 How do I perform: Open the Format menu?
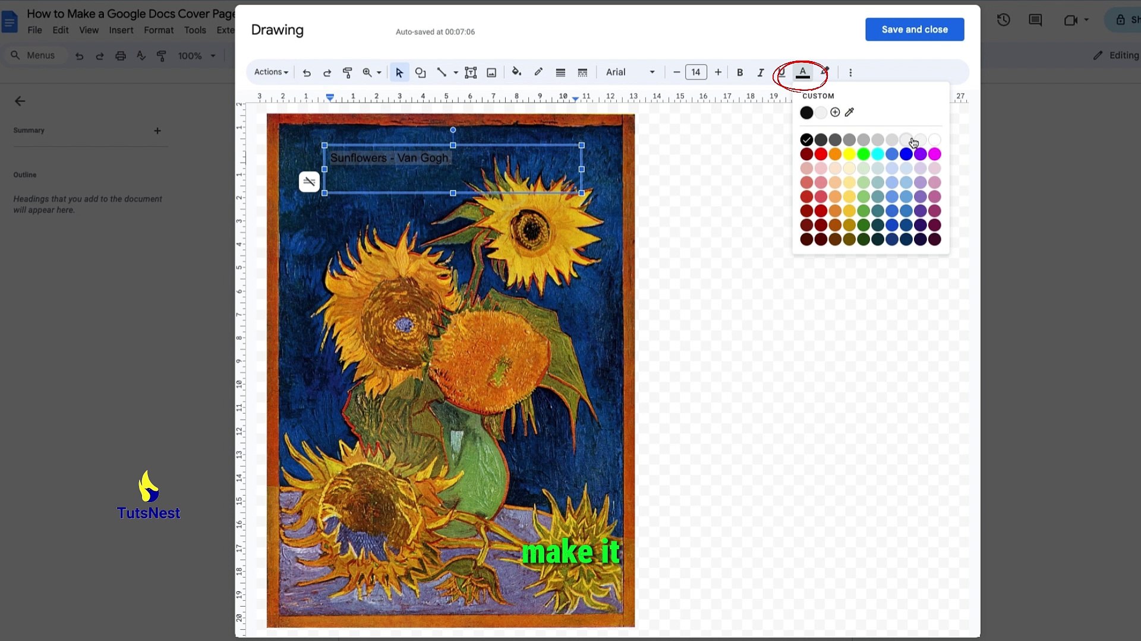[x=158, y=30]
